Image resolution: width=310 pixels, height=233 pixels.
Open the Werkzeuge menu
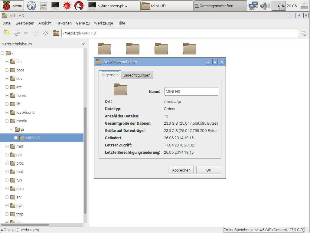pyautogui.click(x=103, y=23)
